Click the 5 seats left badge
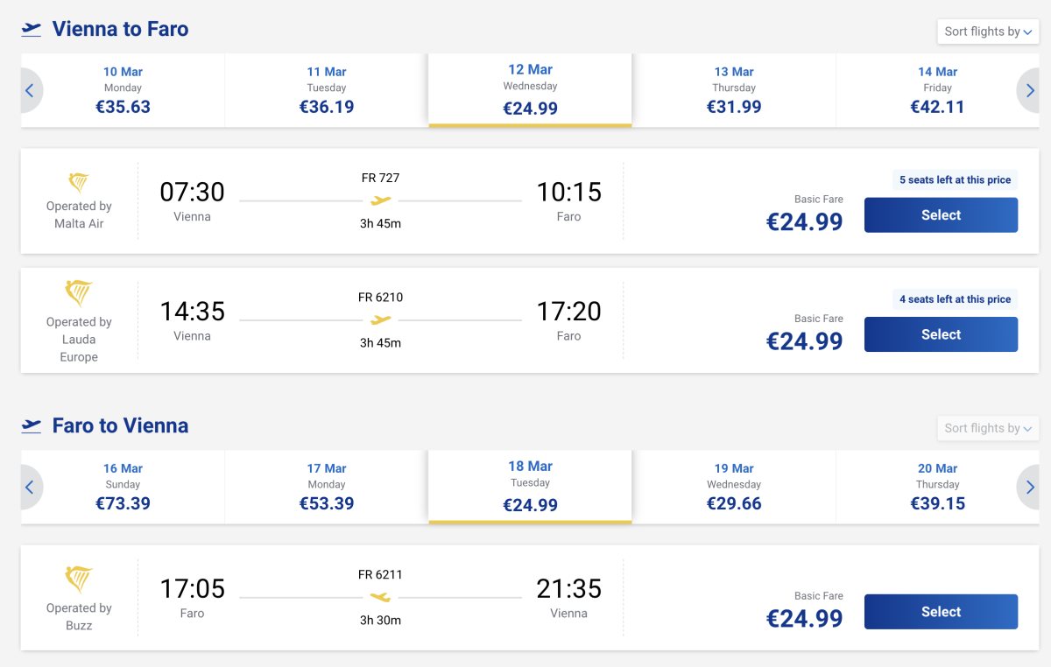The width and height of the screenshot is (1051, 667). click(x=955, y=180)
